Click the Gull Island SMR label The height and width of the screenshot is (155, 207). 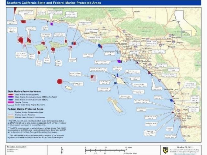point(59,63)
